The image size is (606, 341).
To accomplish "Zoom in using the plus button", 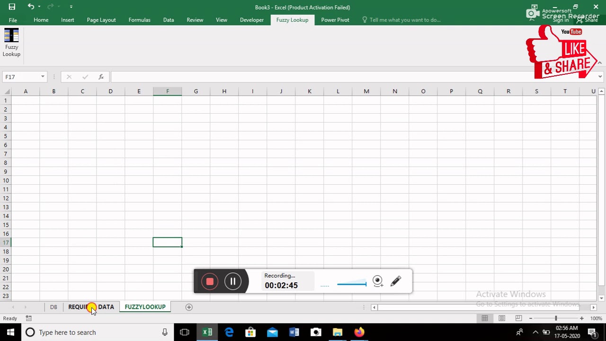I will pos(581,318).
